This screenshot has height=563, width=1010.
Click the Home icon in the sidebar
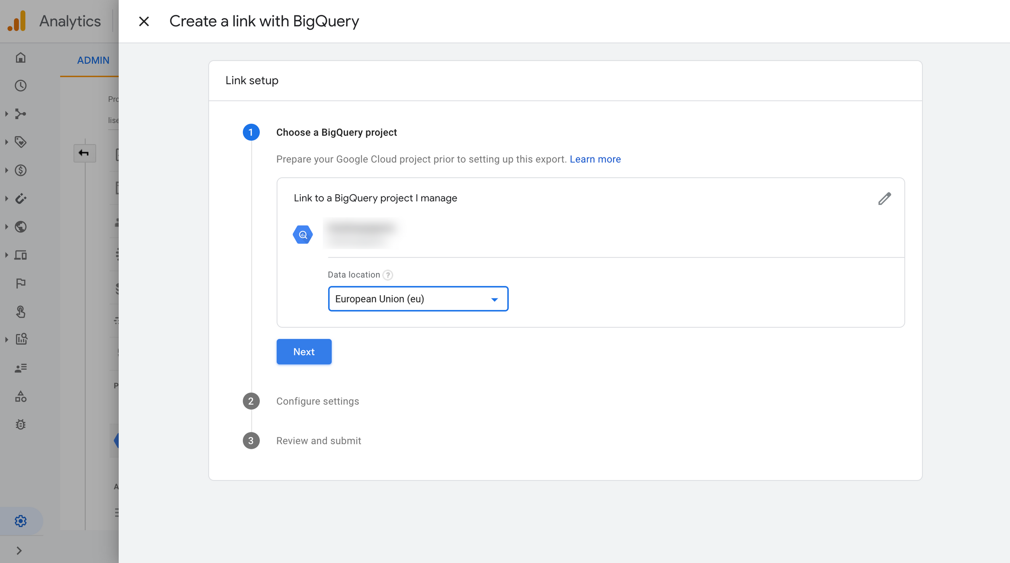tap(21, 58)
